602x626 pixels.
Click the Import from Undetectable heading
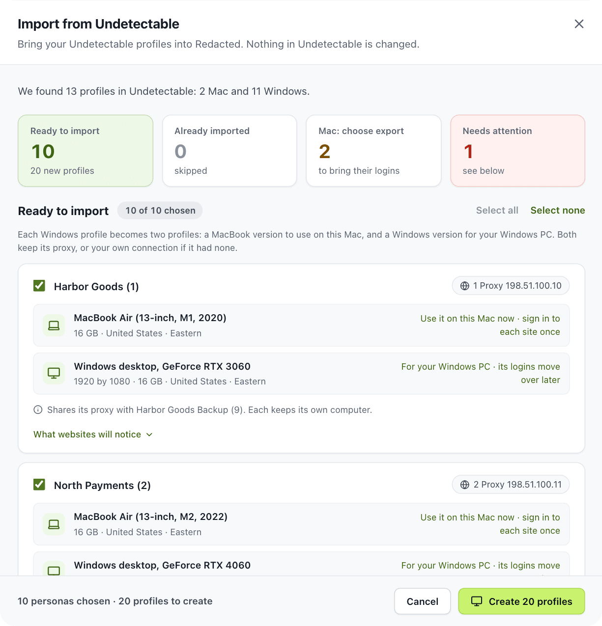(x=98, y=24)
